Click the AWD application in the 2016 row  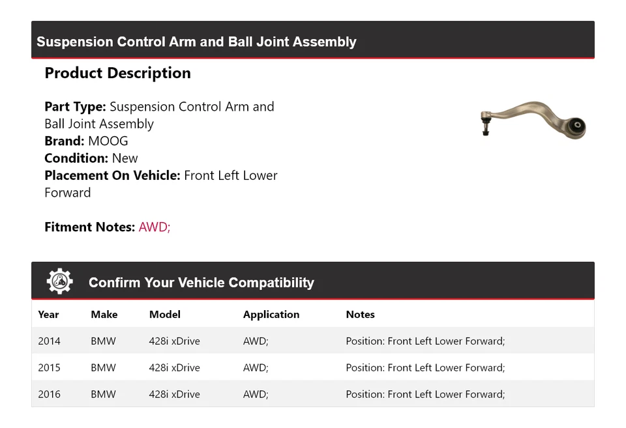pos(256,395)
